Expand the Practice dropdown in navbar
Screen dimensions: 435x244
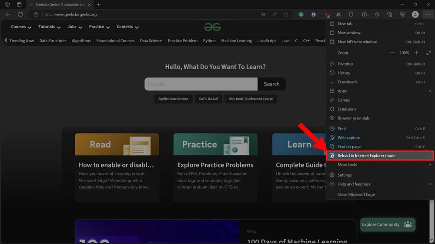click(x=99, y=27)
